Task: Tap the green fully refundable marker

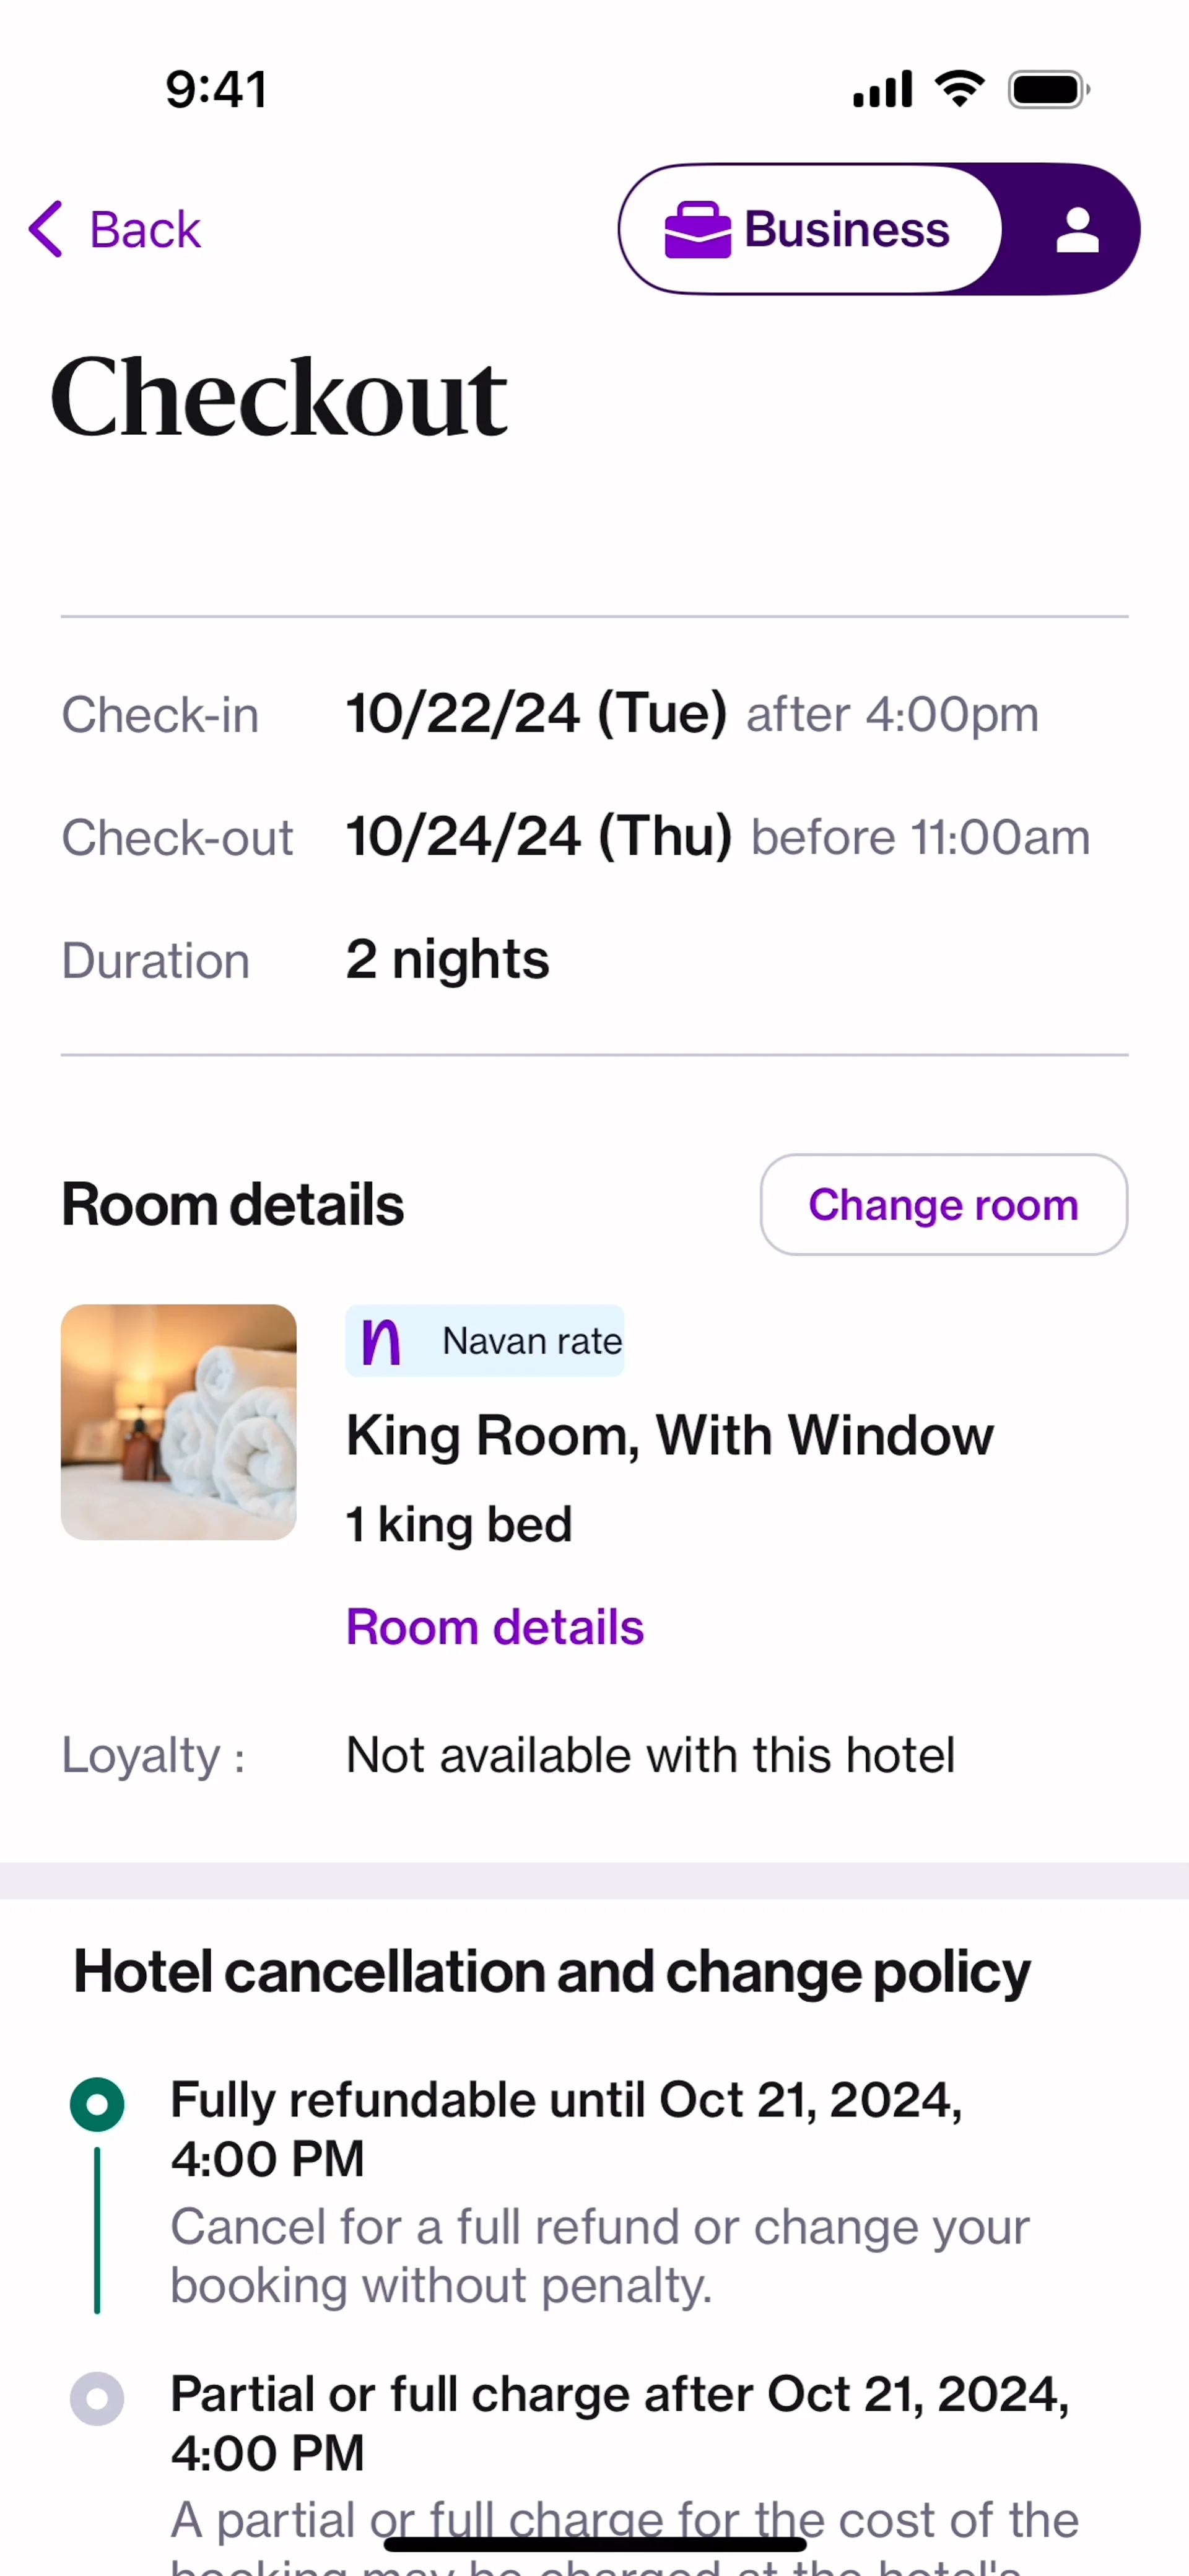Action: (x=97, y=2103)
